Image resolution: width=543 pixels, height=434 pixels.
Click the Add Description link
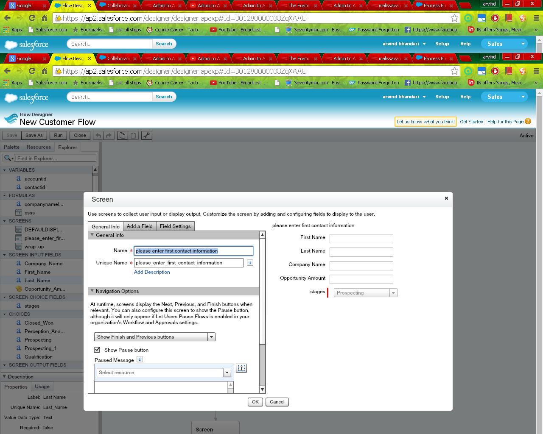(152, 272)
